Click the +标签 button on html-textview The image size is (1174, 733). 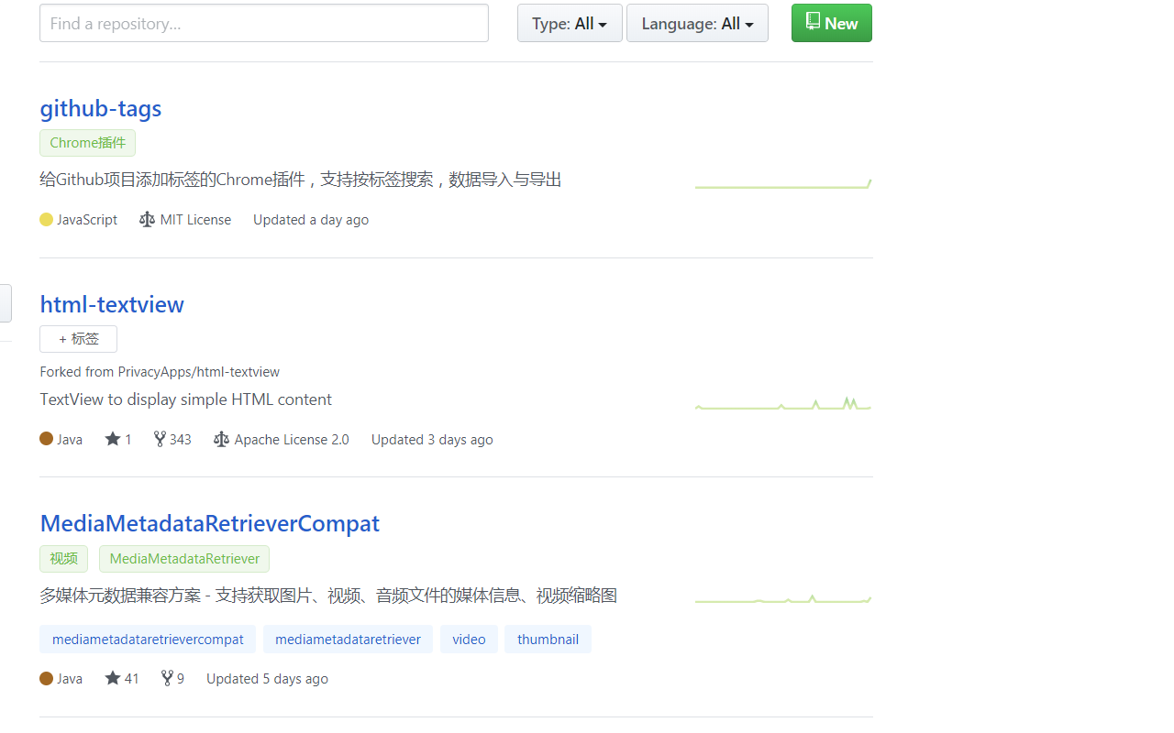tap(78, 338)
